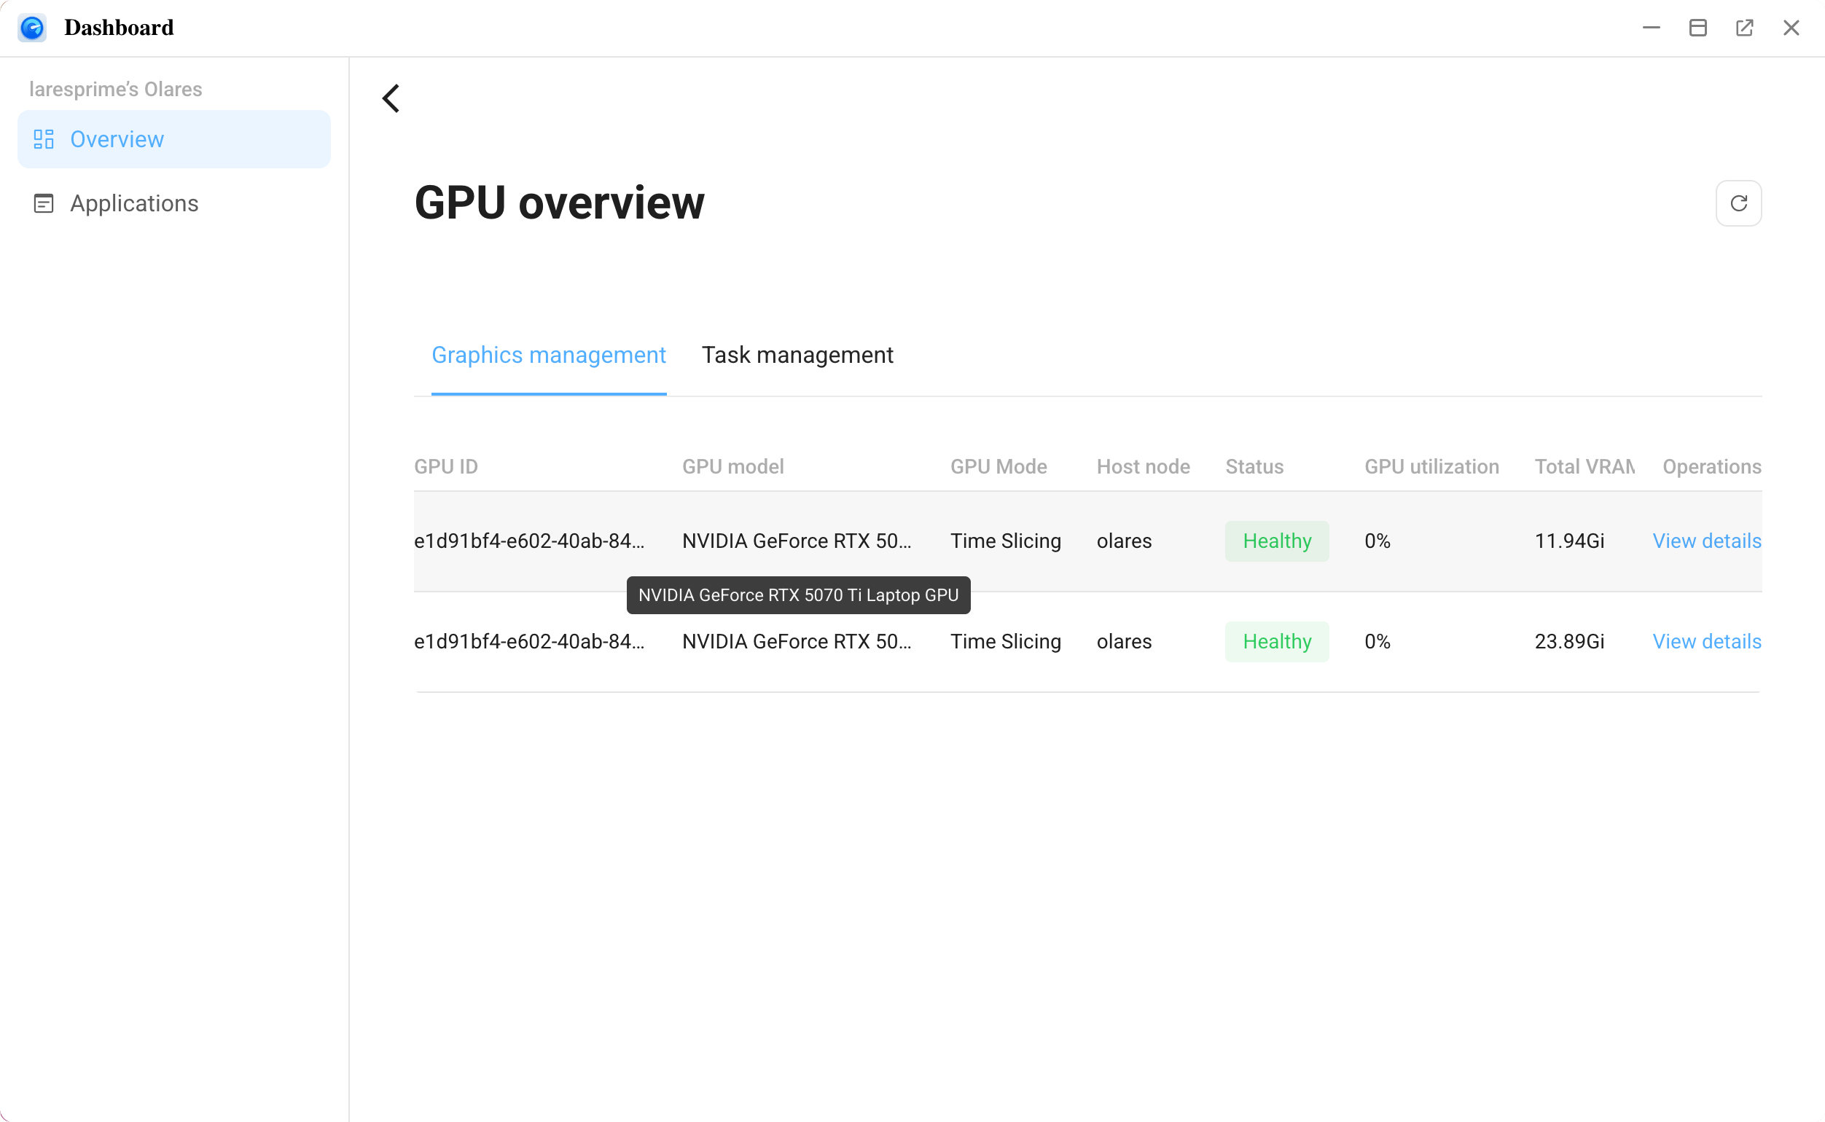Screen dimensions: 1825x1122
Task: Click the Healthy badge on the second GPU row
Action: pyautogui.click(x=1275, y=641)
